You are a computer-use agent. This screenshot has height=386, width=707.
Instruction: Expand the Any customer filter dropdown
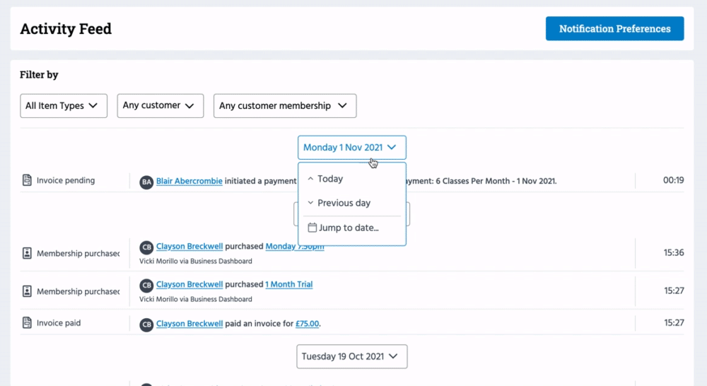(x=160, y=106)
